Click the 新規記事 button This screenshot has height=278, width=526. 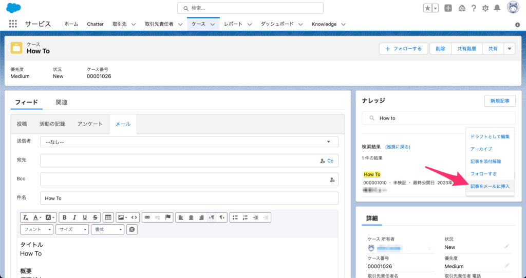500,101
